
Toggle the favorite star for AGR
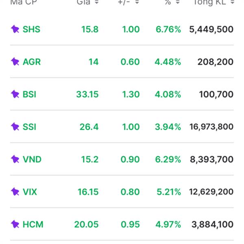pos(15,62)
